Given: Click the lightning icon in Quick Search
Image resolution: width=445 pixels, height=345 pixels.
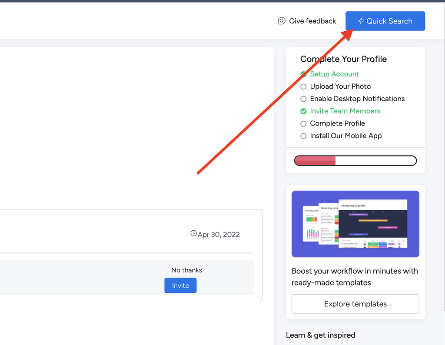Looking at the screenshot, I should [361, 21].
